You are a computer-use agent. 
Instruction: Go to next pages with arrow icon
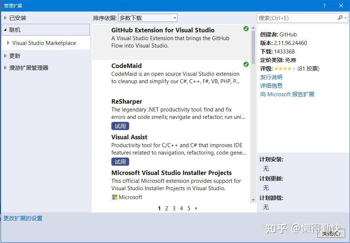[x=196, y=208]
